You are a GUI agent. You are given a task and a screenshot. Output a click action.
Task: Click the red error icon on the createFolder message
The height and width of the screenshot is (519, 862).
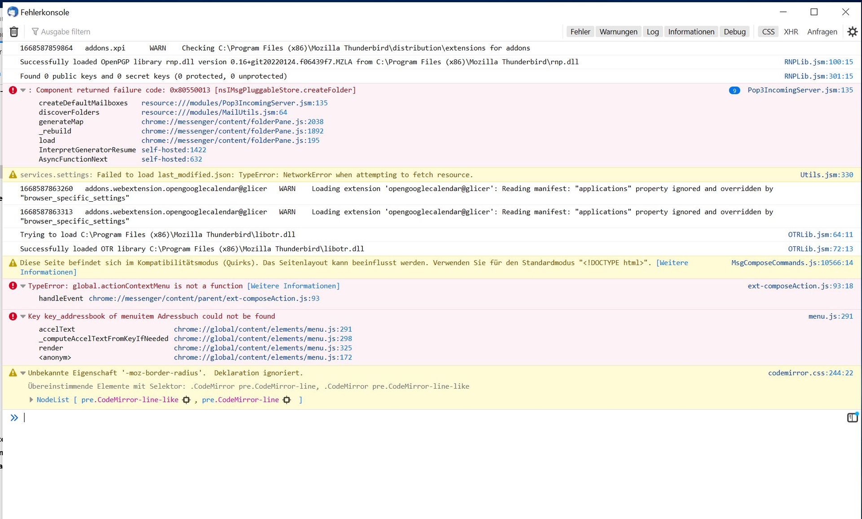13,90
